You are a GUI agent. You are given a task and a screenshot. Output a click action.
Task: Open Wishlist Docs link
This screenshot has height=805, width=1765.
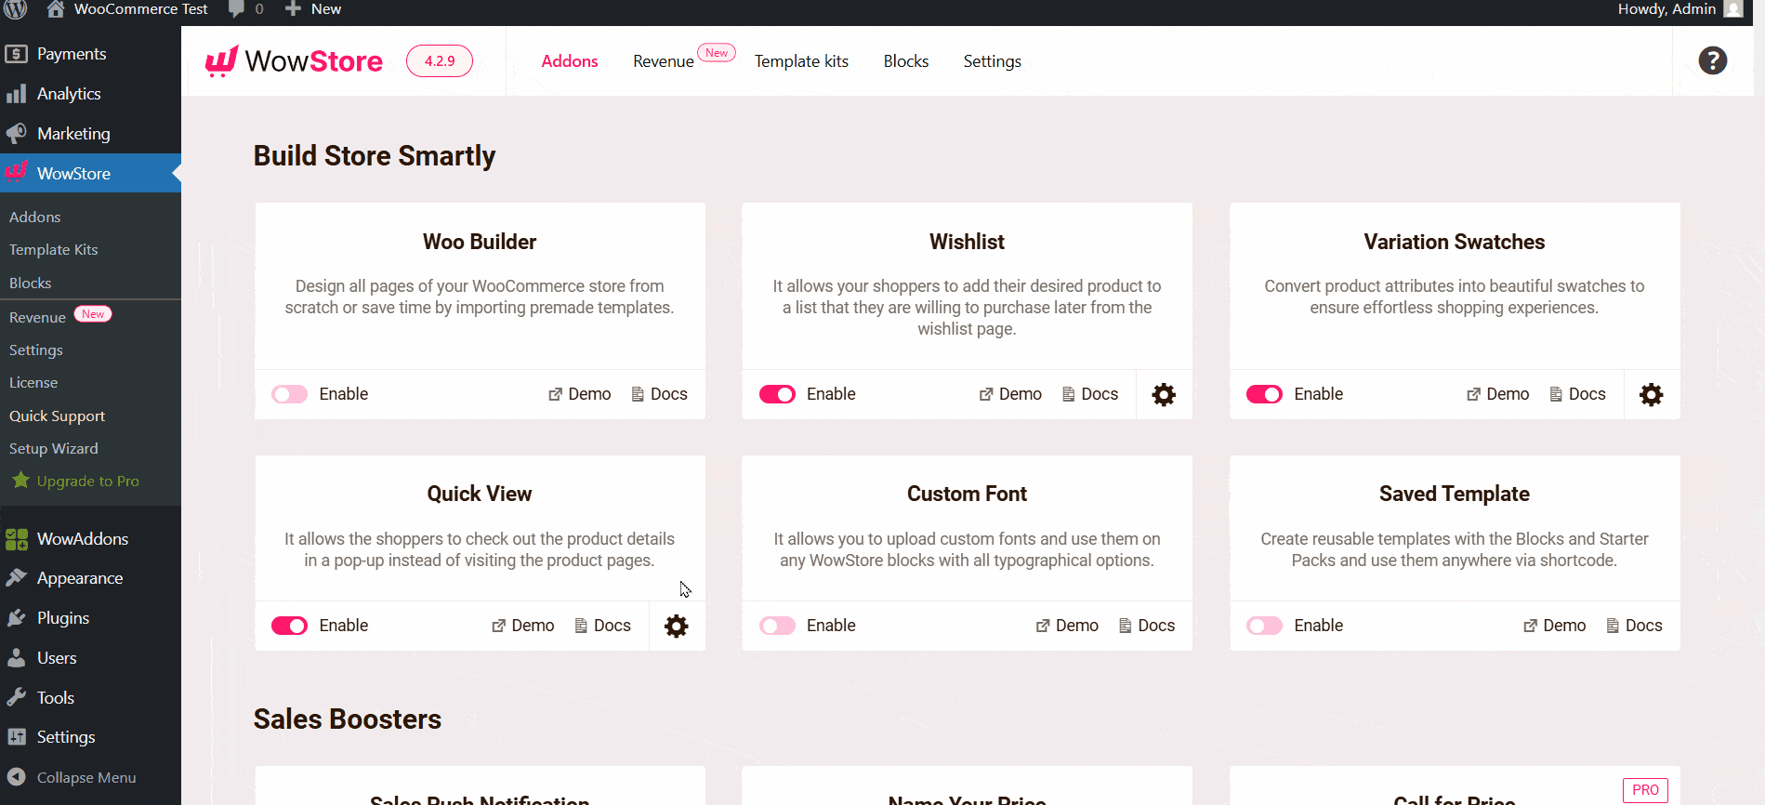coord(1090,394)
